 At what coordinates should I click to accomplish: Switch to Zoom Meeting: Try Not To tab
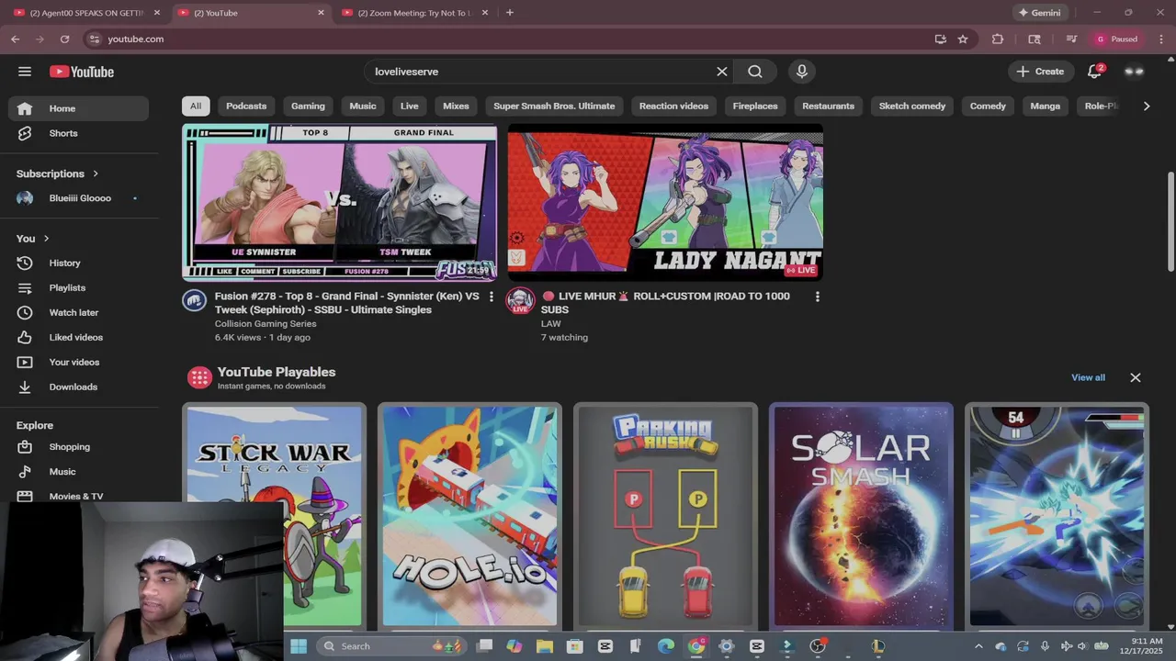tap(414, 13)
